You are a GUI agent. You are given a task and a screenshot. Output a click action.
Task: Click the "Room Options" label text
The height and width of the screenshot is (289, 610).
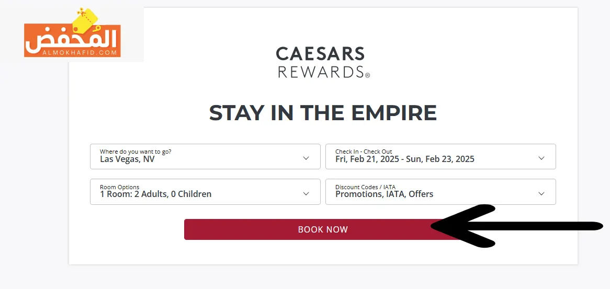pos(119,187)
